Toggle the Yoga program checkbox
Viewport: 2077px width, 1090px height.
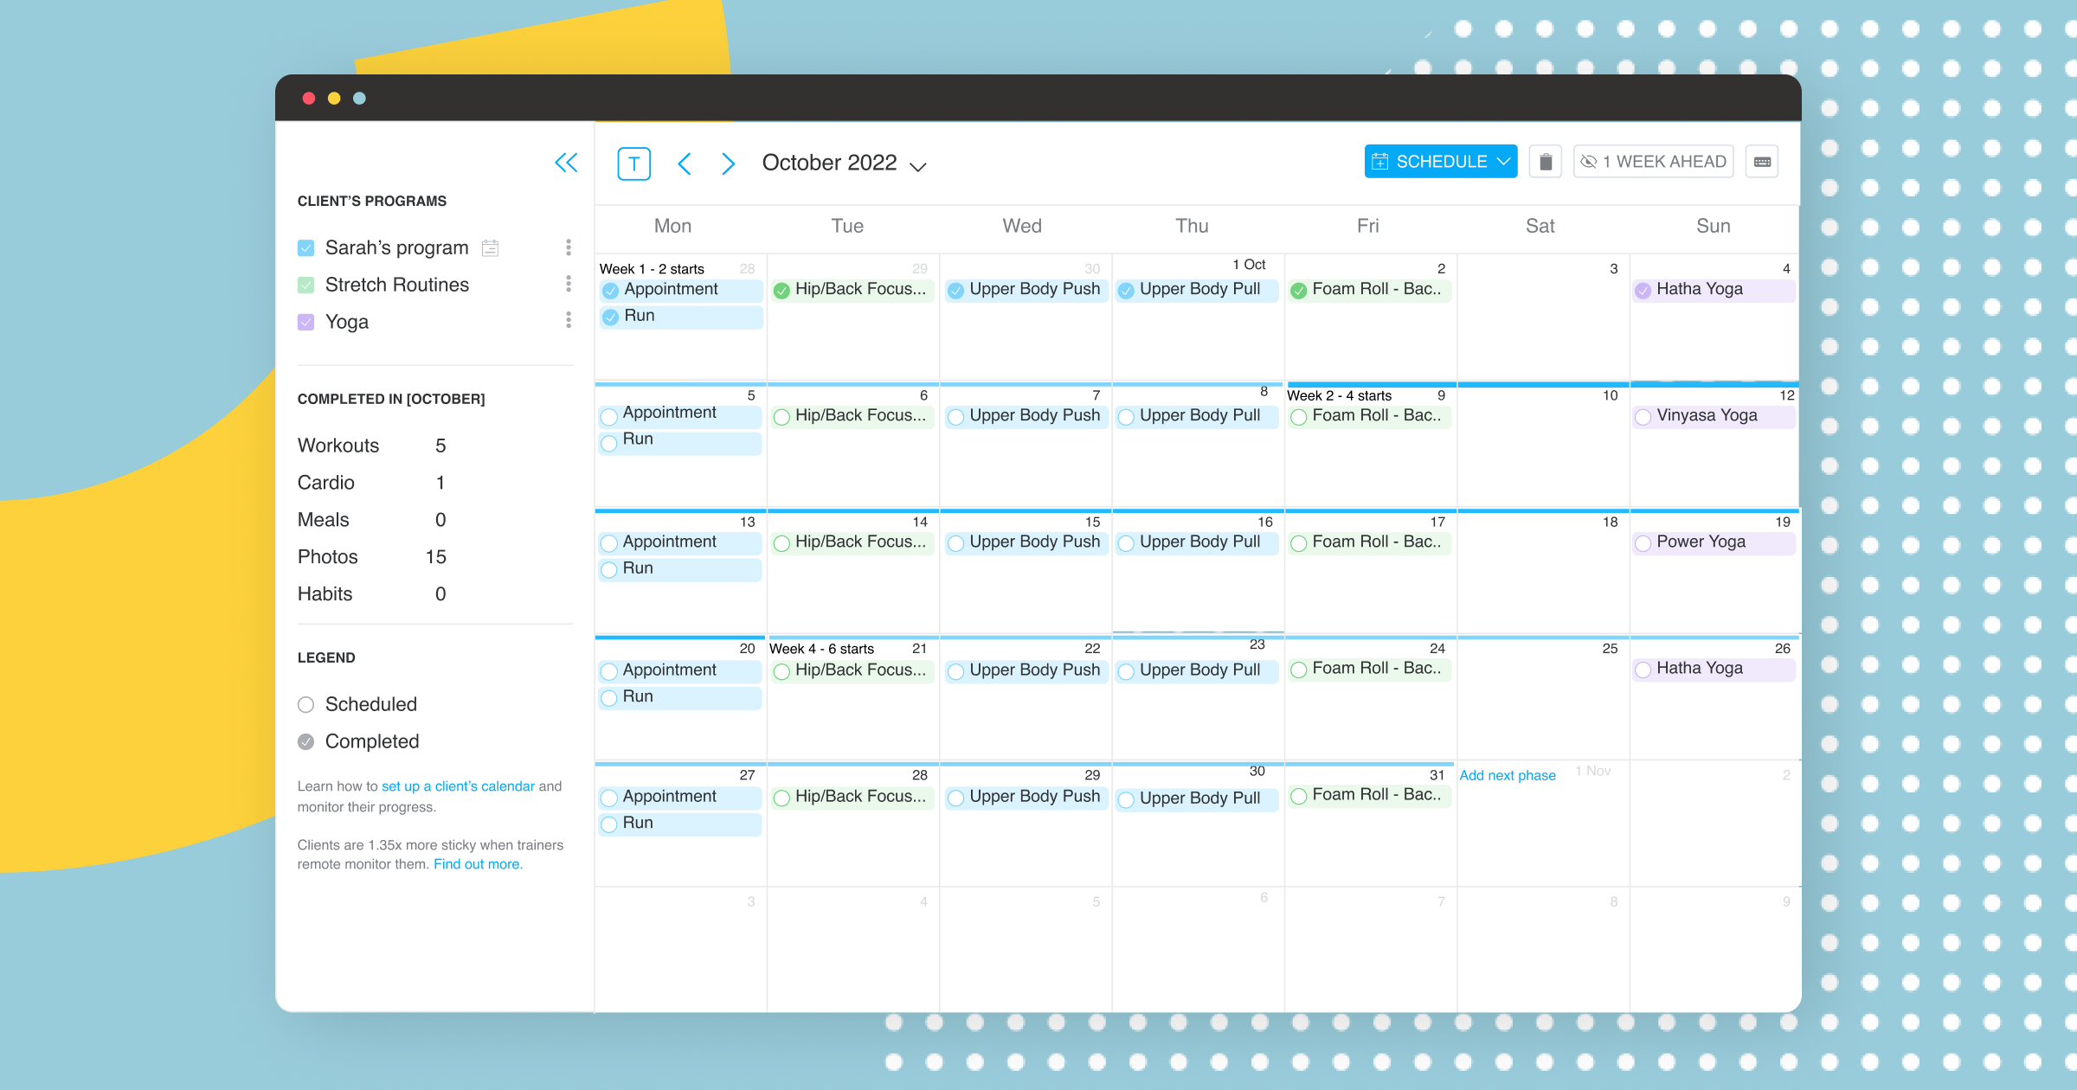305,321
